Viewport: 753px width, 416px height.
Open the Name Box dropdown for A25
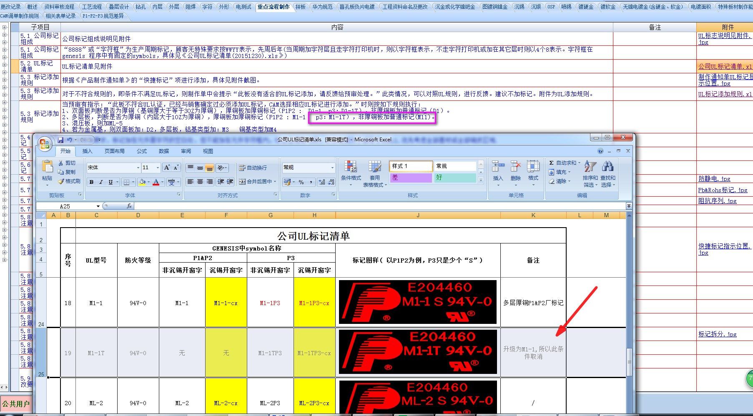coord(98,206)
